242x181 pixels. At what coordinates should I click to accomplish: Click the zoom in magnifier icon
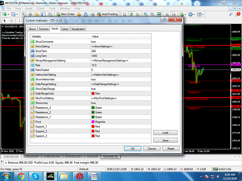click(146, 14)
